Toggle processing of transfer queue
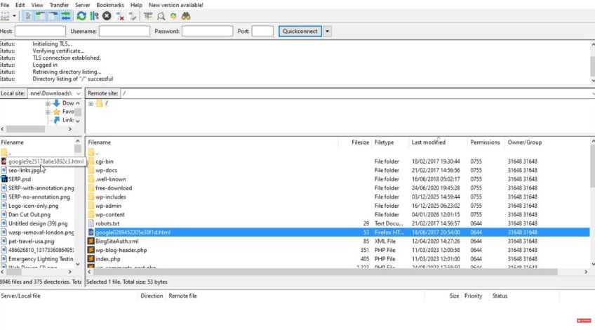This screenshot has height=330, width=595. 94,16
